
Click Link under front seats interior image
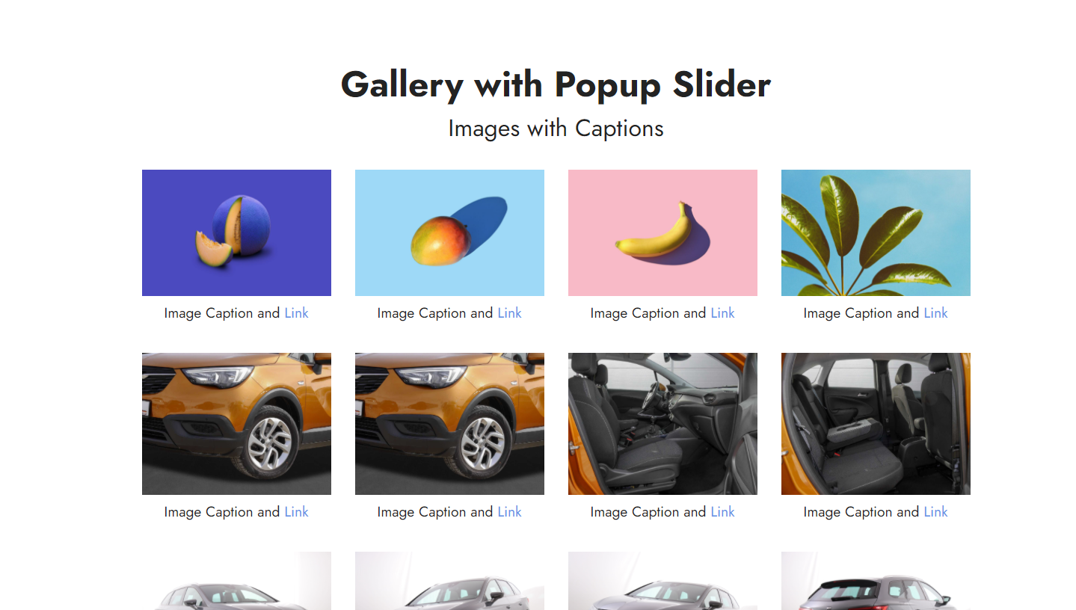click(722, 512)
